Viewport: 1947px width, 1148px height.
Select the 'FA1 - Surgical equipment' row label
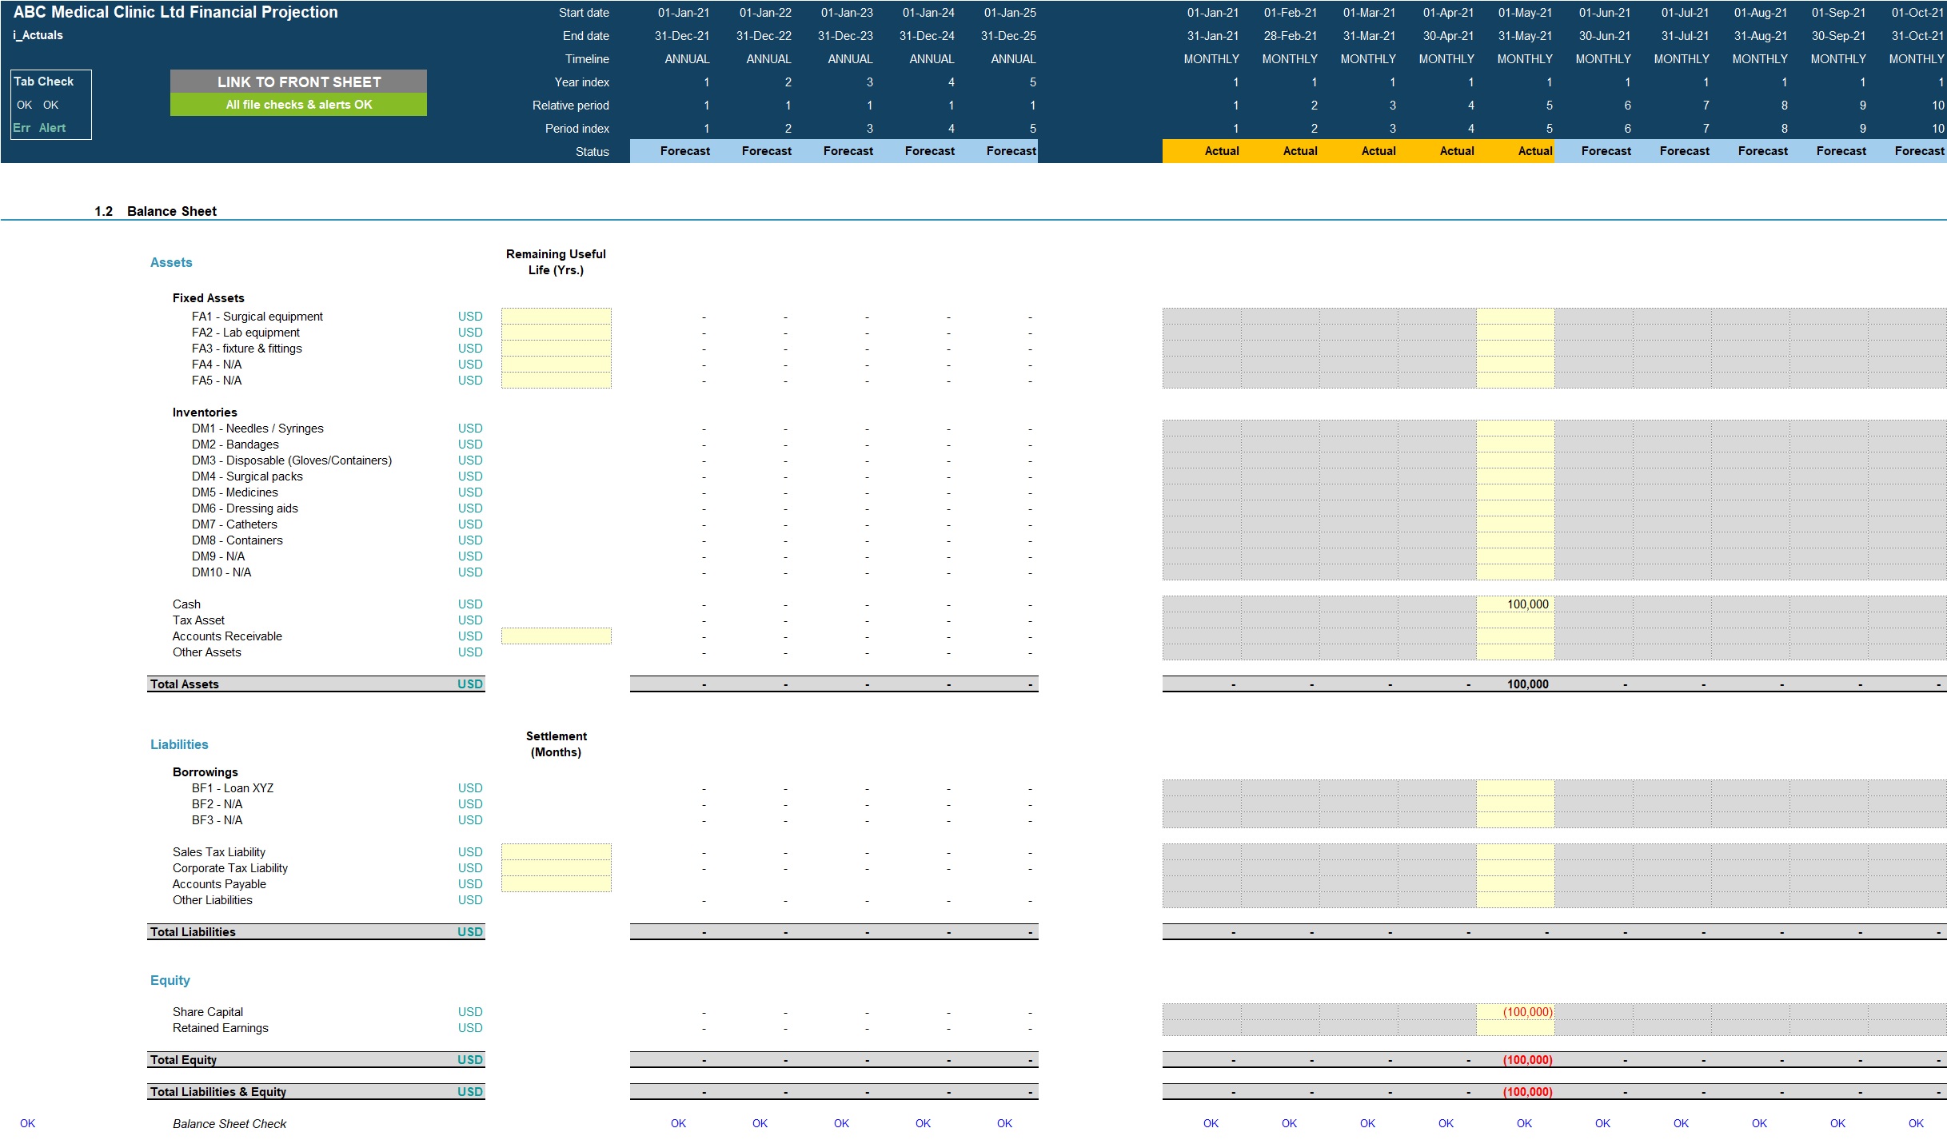tap(257, 317)
